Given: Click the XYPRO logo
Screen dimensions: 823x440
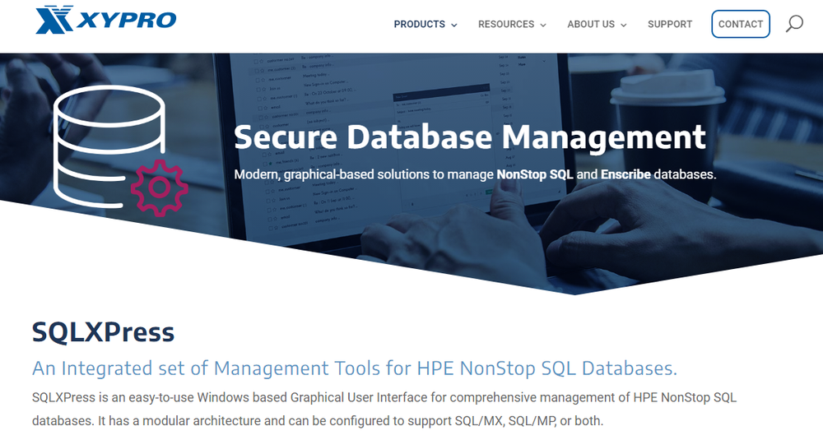Looking at the screenshot, I should coord(106,20).
